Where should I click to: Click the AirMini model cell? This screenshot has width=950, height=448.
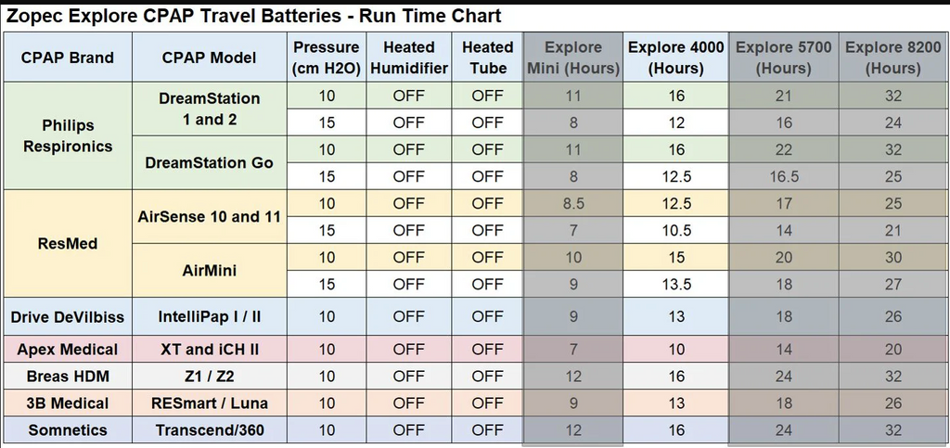pyautogui.click(x=209, y=271)
